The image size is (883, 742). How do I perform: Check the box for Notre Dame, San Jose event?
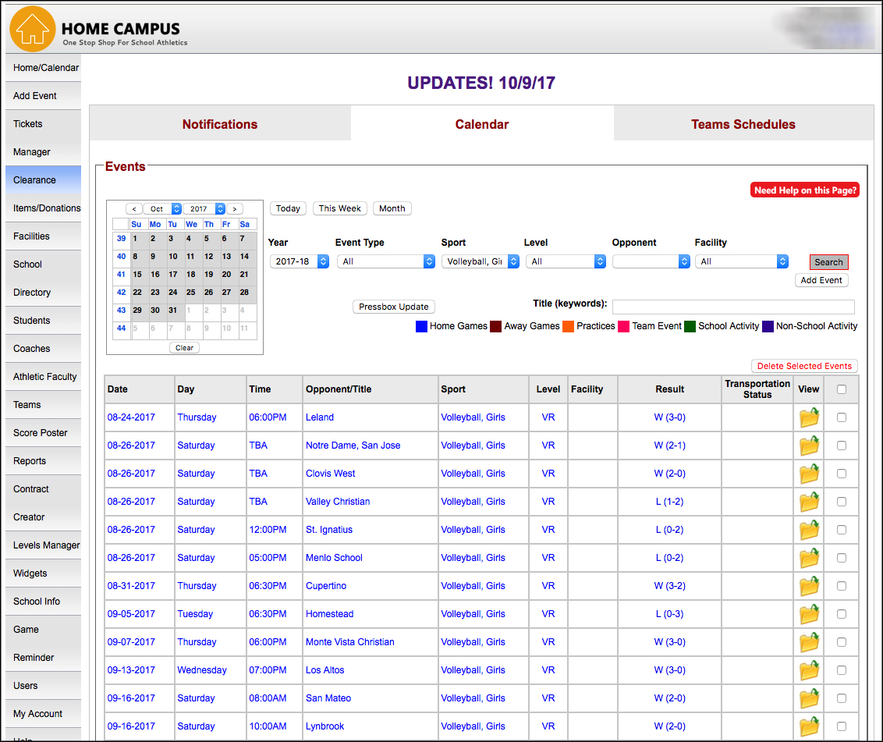pyautogui.click(x=842, y=446)
